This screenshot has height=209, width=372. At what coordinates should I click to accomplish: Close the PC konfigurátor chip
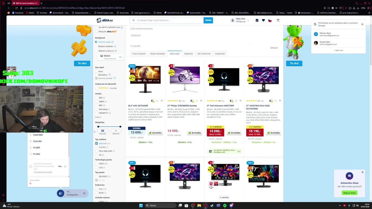[84, 193]
